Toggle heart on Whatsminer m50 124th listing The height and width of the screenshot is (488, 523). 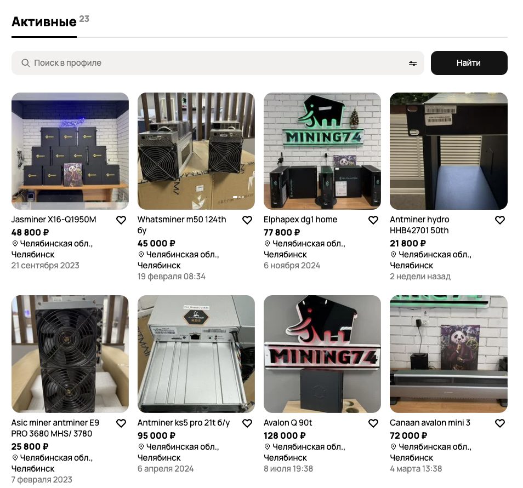(x=247, y=220)
